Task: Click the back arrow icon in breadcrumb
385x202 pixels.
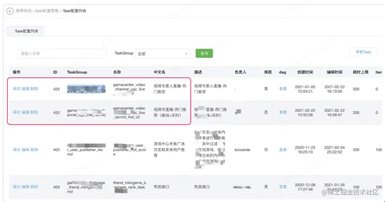Action: click(10, 11)
